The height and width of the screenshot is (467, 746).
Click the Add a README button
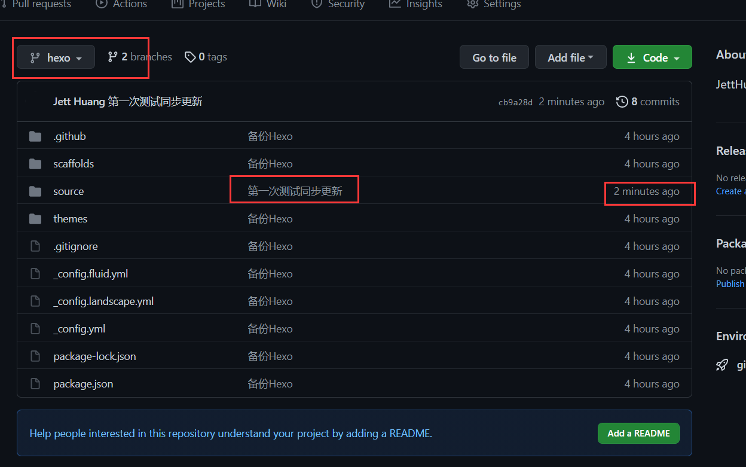(638, 433)
